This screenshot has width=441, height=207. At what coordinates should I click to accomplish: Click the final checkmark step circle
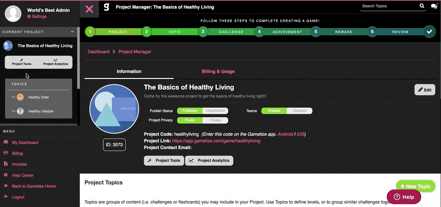click(430, 32)
